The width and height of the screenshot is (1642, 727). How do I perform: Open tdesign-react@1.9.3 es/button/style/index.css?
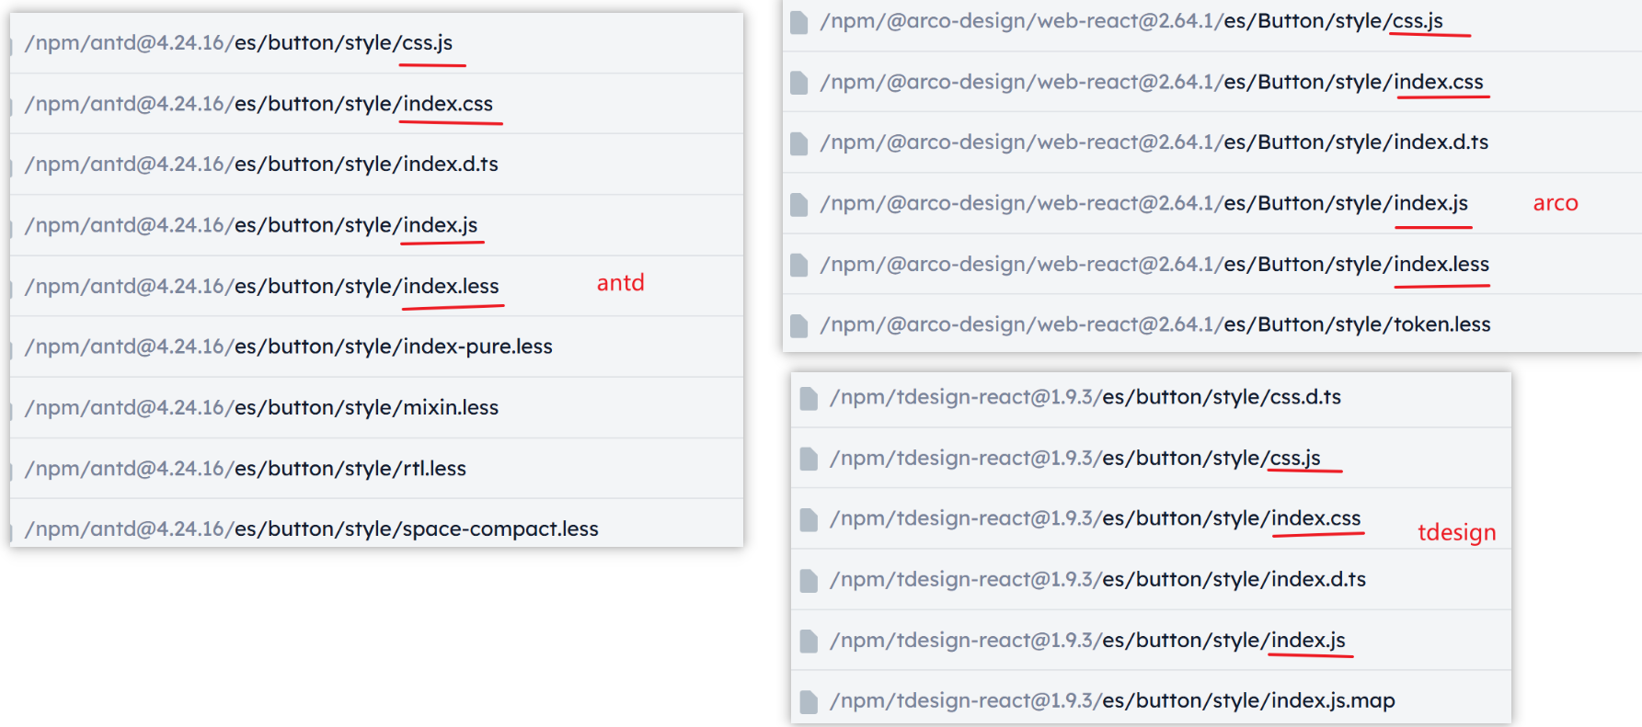click(x=1096, y=518)
